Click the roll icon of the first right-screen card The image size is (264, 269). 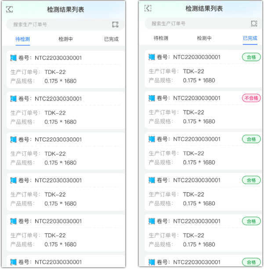pos(152,57)
